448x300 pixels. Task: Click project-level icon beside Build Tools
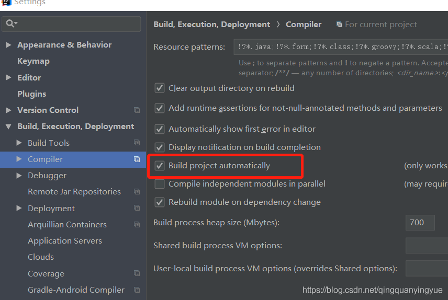[x=137, y=143]
